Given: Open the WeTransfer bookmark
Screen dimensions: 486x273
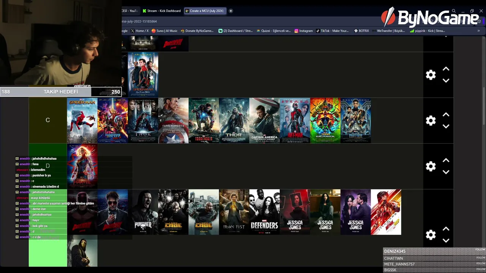Looking at the screenshot, I should (388, 31).
